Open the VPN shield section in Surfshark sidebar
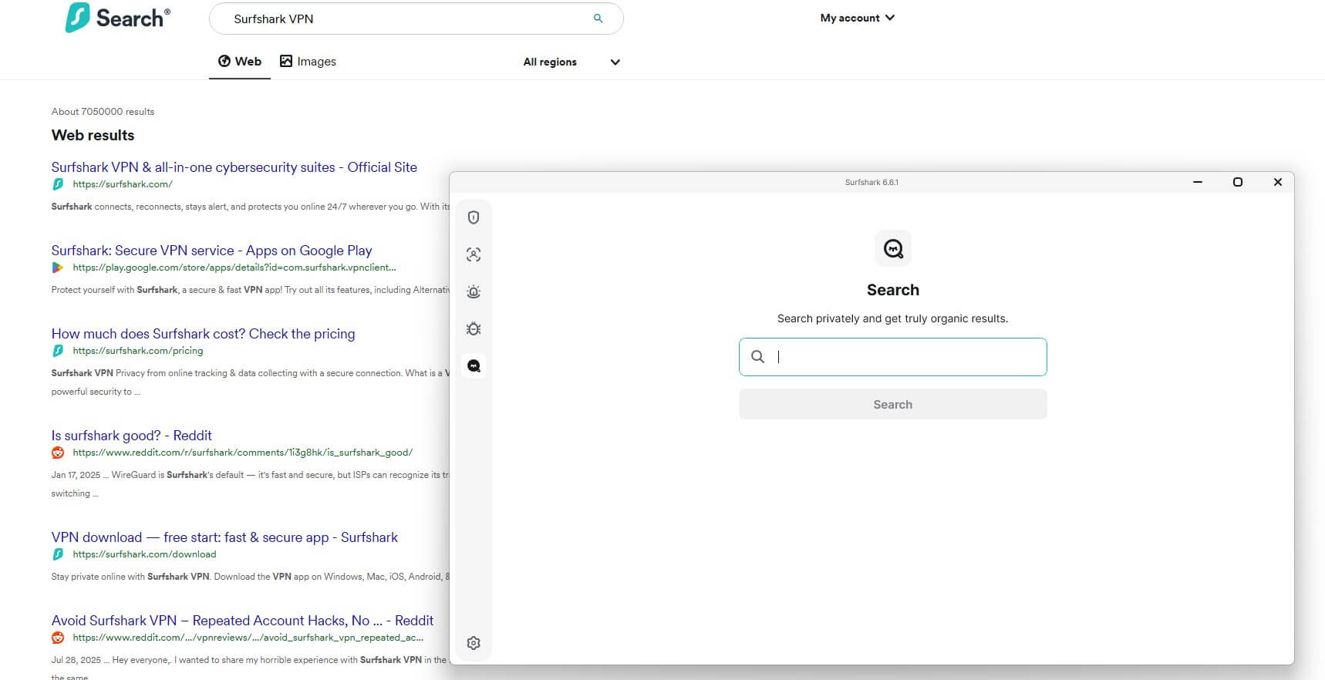 pos(474,217)
